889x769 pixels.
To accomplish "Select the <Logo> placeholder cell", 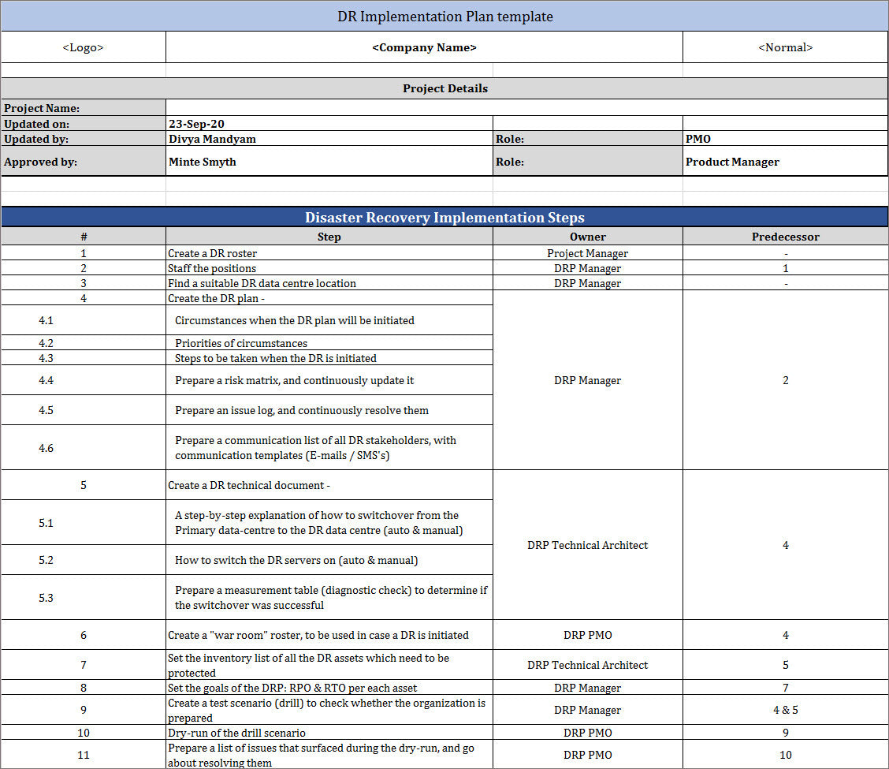I will coord(83,47).
